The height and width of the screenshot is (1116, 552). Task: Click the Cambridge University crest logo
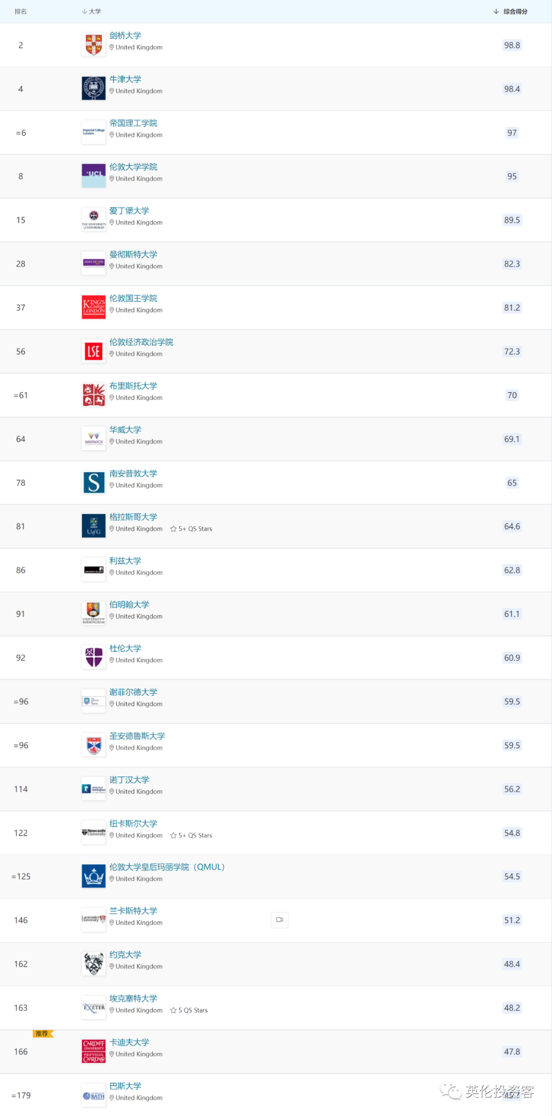click(x=94, y=45)
